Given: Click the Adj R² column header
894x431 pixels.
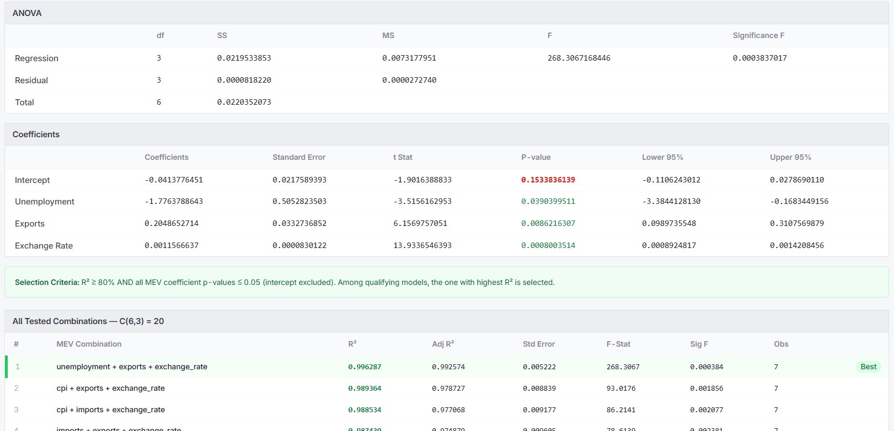Looking at the screenshot, I should pyautogui.click(x=443, y=344).
